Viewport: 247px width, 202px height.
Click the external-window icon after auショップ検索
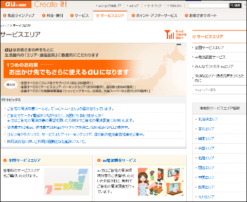tap(119, 6)
